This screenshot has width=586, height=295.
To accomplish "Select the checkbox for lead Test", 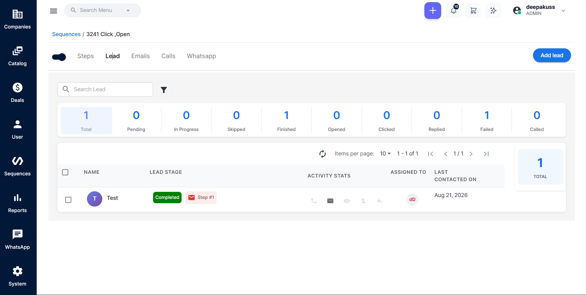I will pos(68,200).
